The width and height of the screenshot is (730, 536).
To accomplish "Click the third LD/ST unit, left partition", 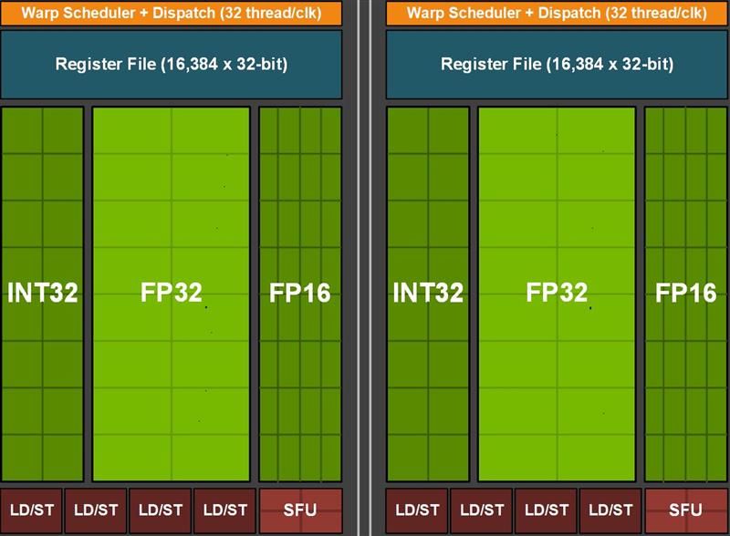I will tap(161, 510).
